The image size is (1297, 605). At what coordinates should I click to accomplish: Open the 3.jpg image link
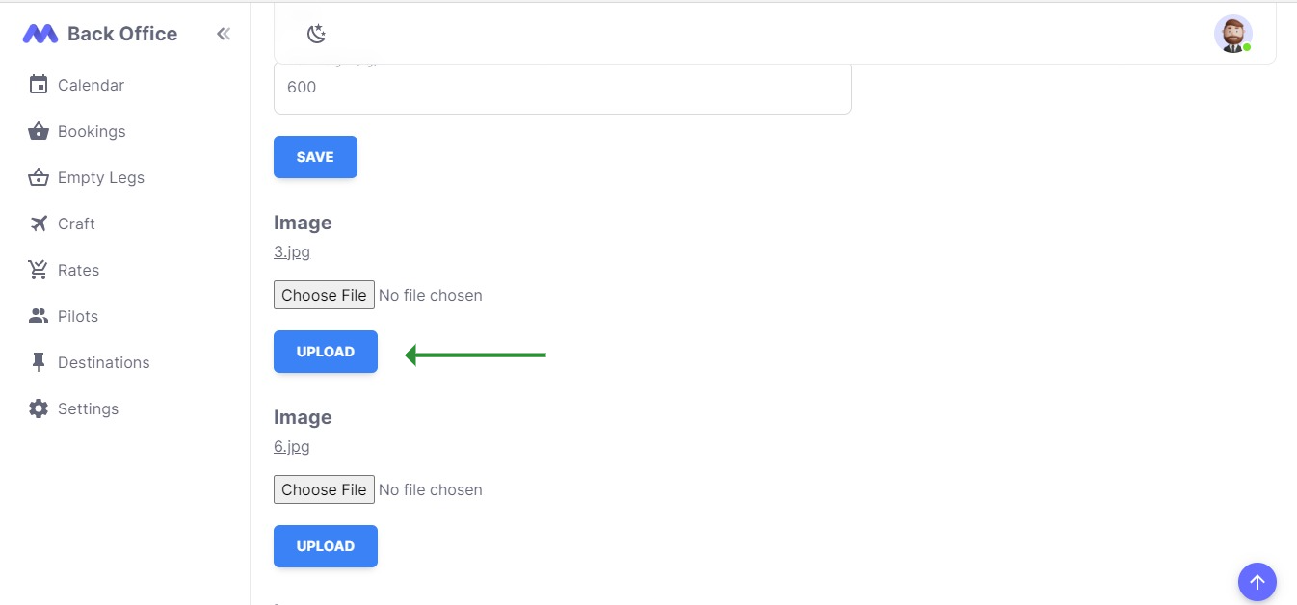292,252
